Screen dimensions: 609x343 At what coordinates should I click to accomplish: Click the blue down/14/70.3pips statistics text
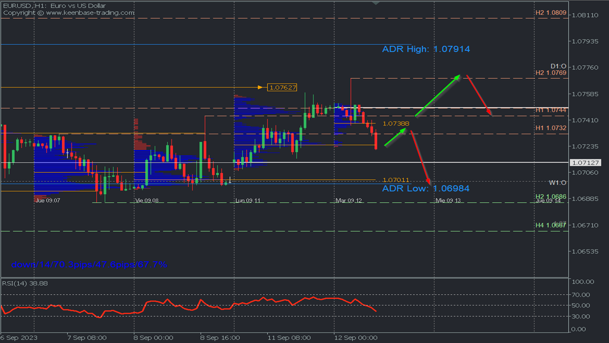[x=89, y=265]
